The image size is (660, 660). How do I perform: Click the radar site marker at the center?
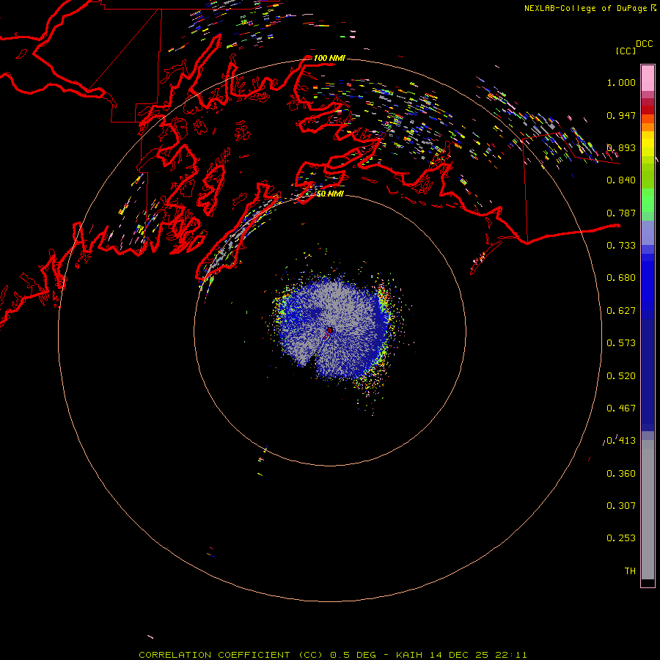pos(329,331)
